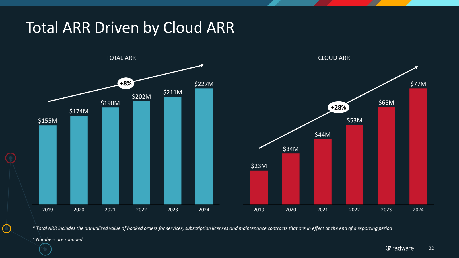Select the $23M value label

259,166
